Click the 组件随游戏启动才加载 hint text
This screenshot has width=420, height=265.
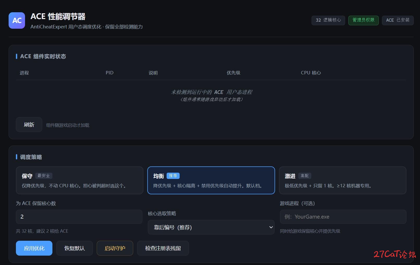(x=68, y=125)
